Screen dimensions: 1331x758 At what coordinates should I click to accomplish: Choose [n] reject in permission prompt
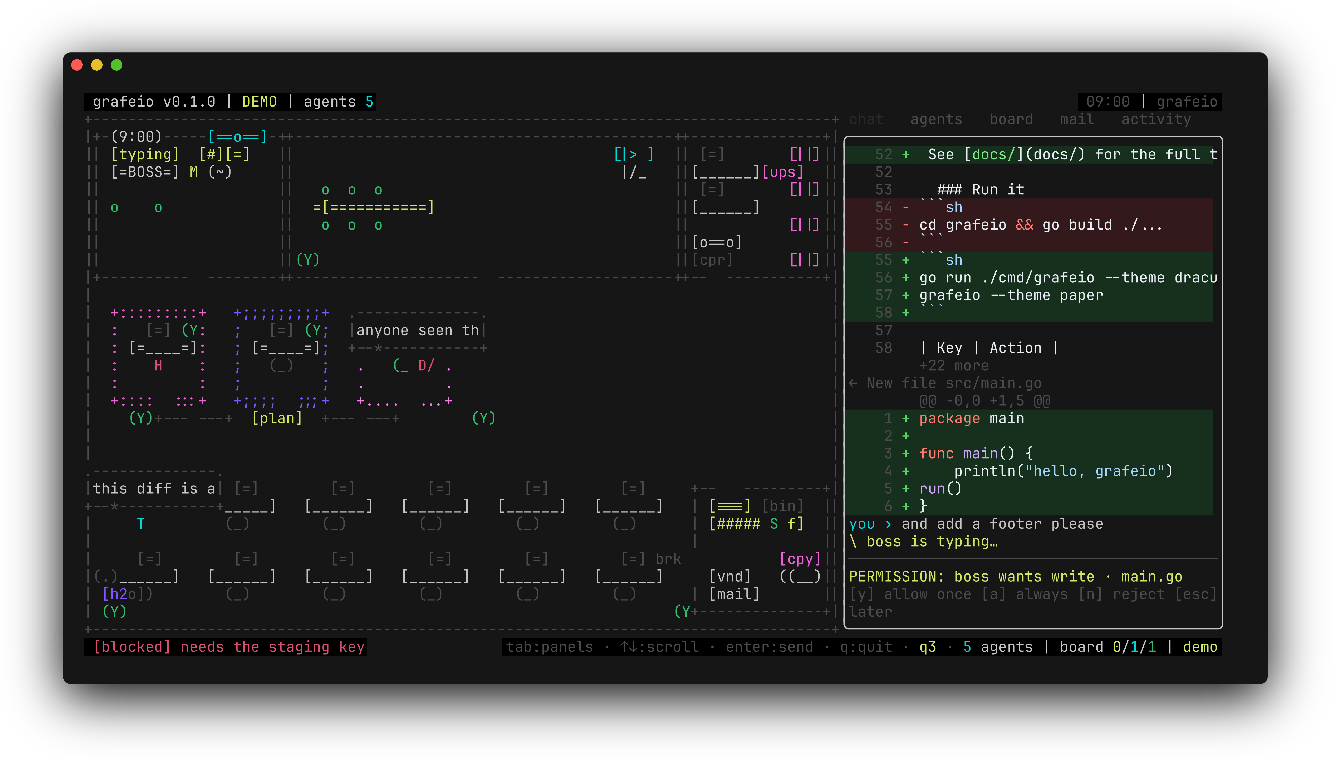(x=1121, y=594)
